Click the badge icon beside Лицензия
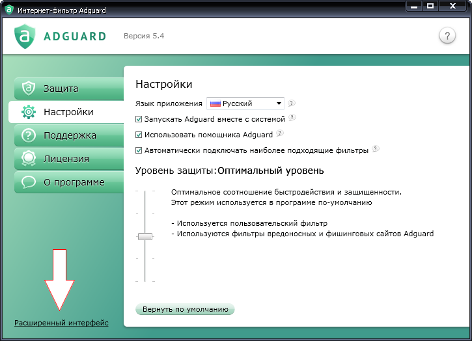 29,159
